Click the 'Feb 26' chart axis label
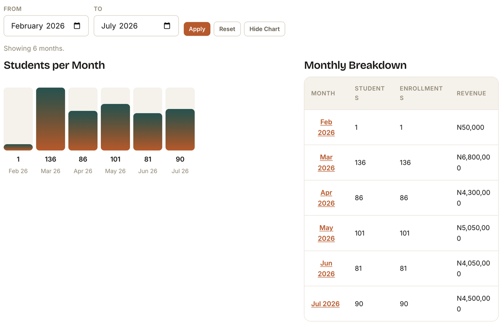502x324 pixels. point(18,171)
